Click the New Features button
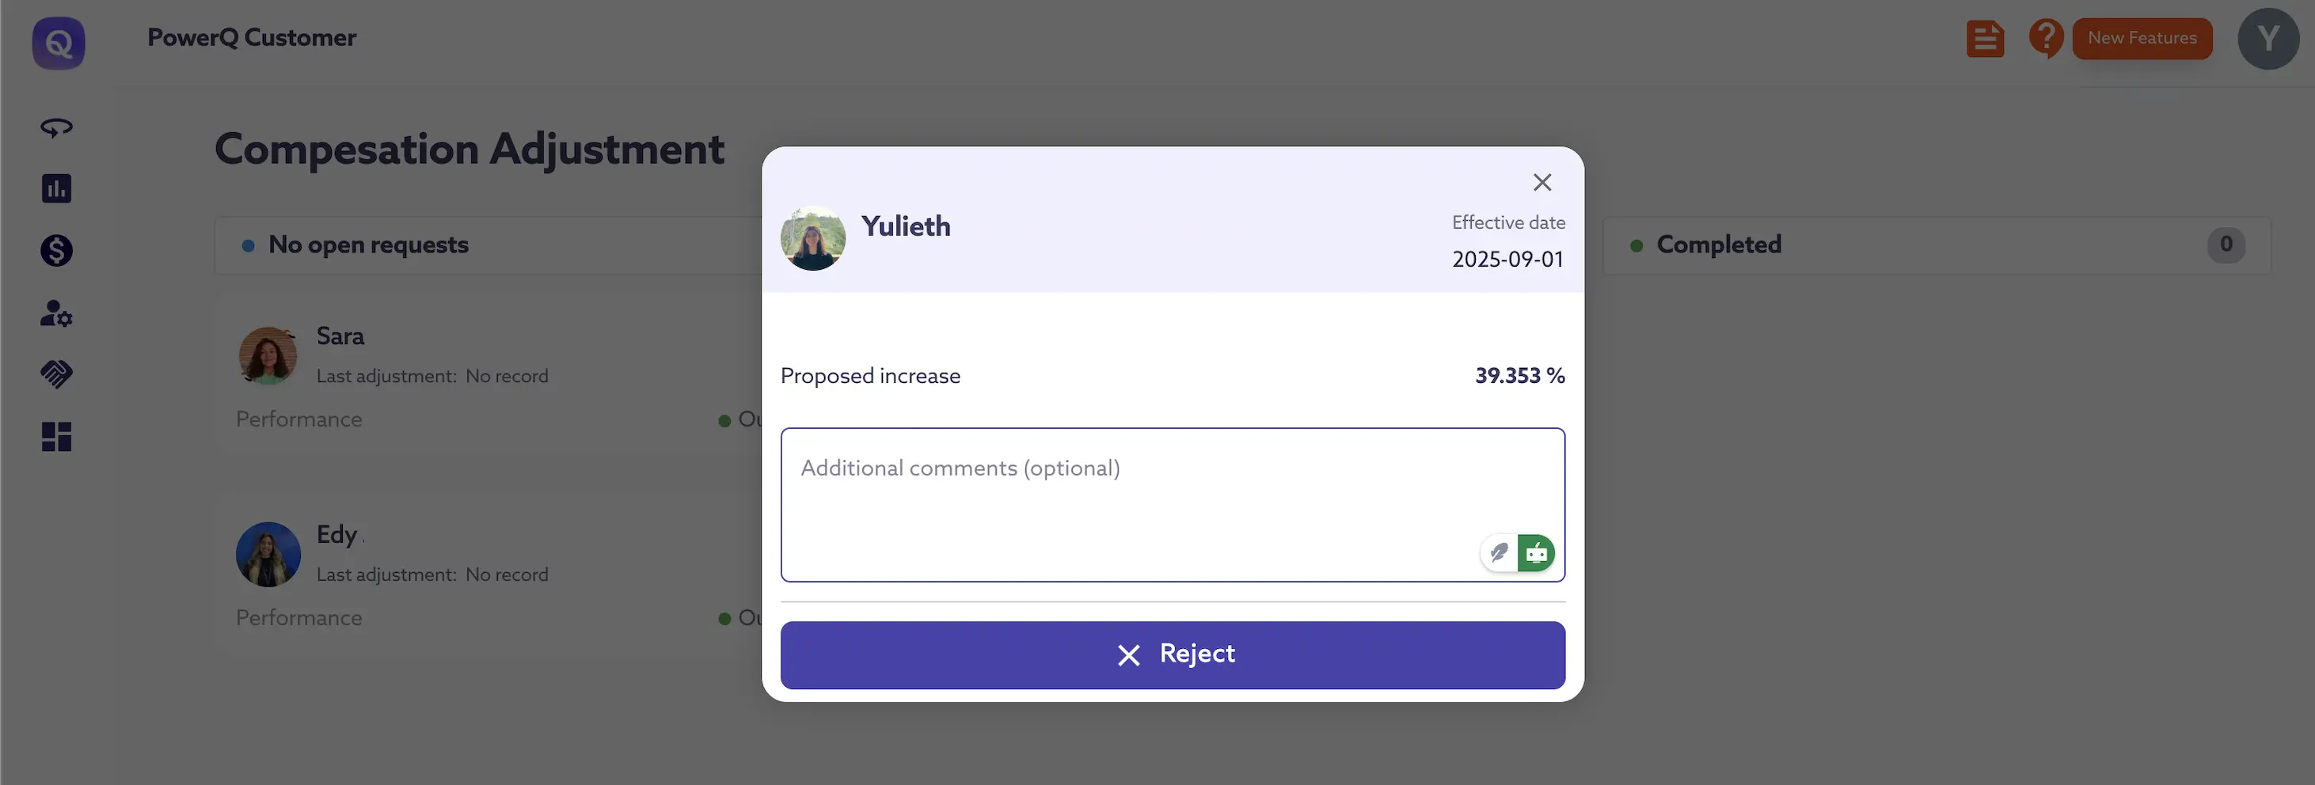The height and width of the screenshot is (785, 2315). [2142, 39]
